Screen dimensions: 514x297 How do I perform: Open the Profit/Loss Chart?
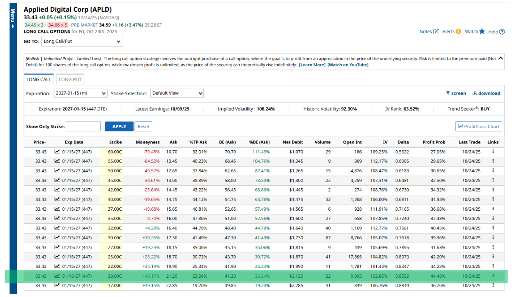pyautogui.click(x=478, y=127)
